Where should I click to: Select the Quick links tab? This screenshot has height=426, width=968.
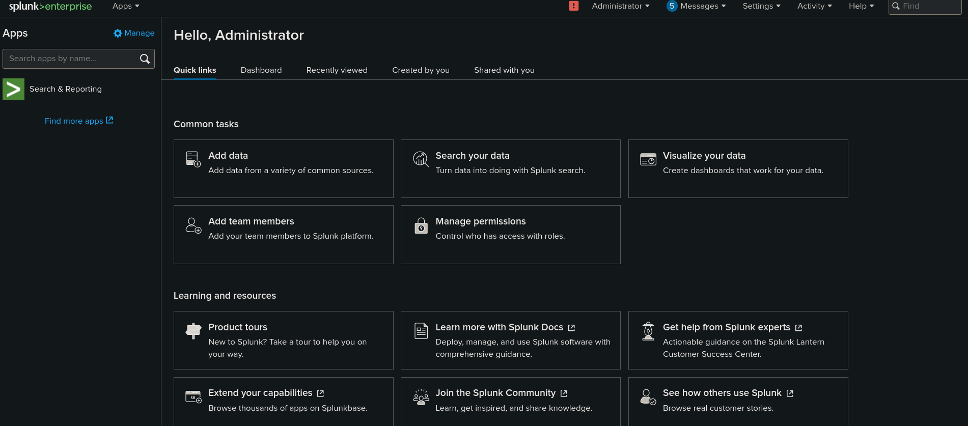coord(195,70)
